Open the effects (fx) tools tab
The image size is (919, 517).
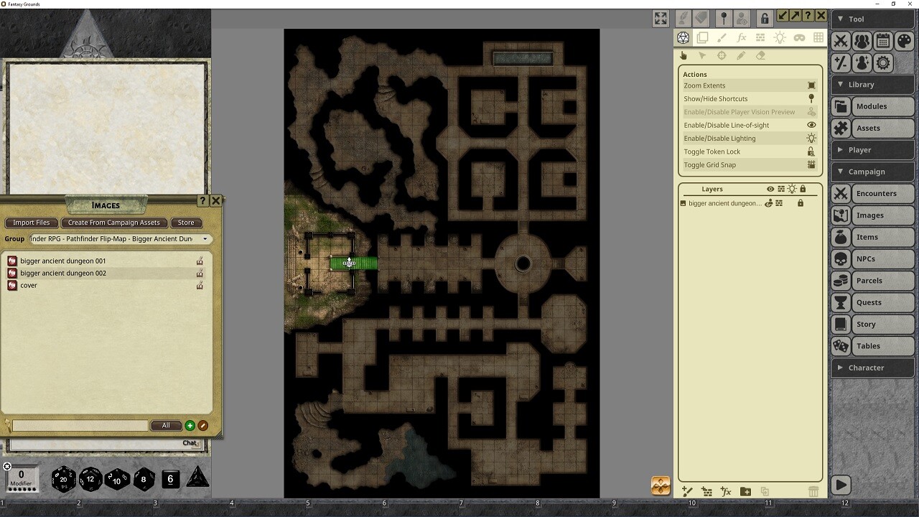point(742,37)
